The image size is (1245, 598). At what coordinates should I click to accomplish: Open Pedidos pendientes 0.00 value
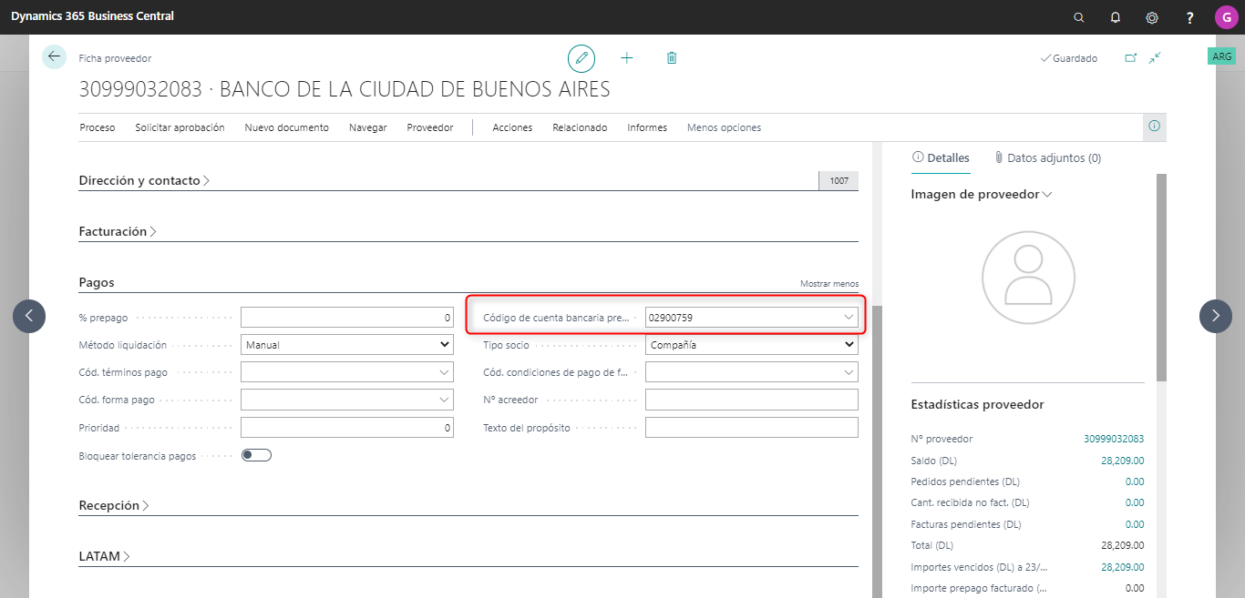coord(1135,481)
